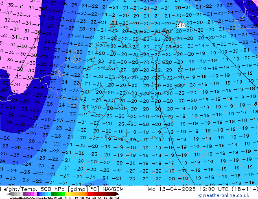The width and height of the screenshot is (258, 199).
Task: Click the Mo 13-04-2026 12:00 UTC date text
Action: point(188,189)
